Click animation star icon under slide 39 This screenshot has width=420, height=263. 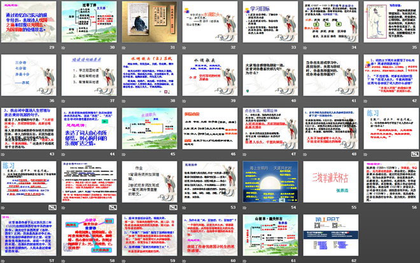184,101
